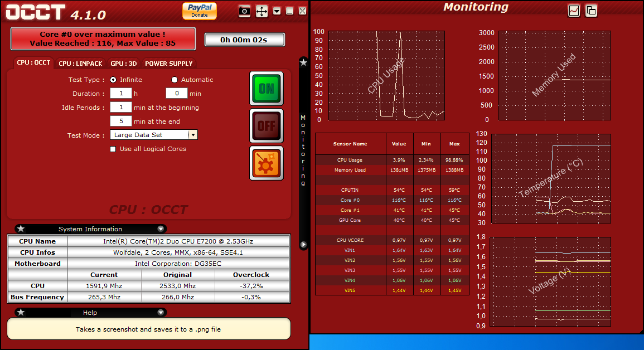The image size is (644, 350).
Task: Click the CPU Name value cell
Action: coord(178,241)
